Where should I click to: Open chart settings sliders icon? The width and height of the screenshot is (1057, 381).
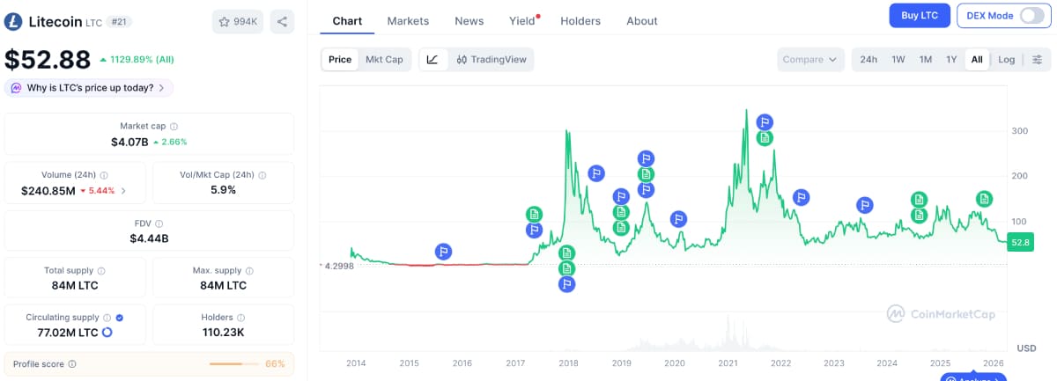1038,60
